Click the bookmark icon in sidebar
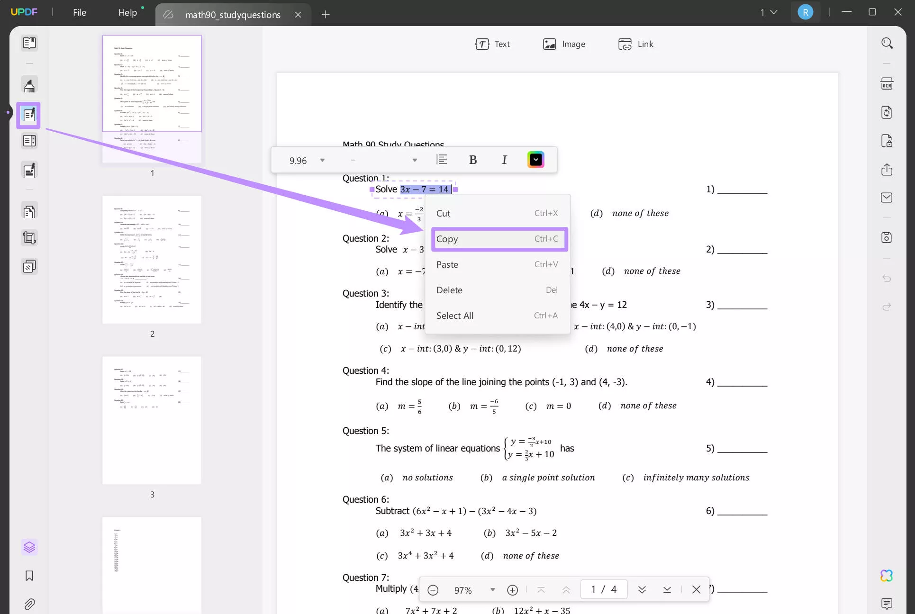The image size is (915, 614). coord(29,576)
